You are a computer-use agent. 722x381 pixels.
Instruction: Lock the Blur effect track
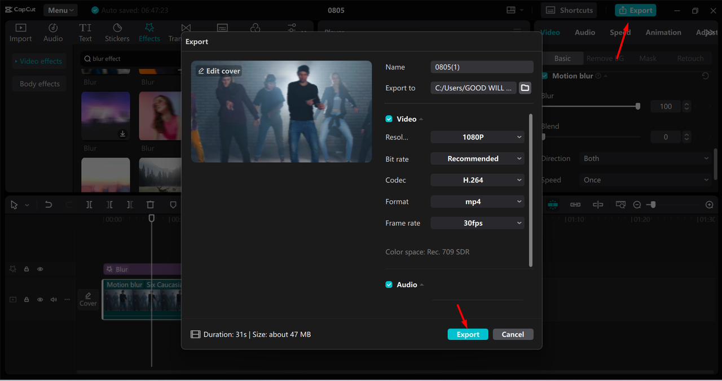[x=27, y=269]
